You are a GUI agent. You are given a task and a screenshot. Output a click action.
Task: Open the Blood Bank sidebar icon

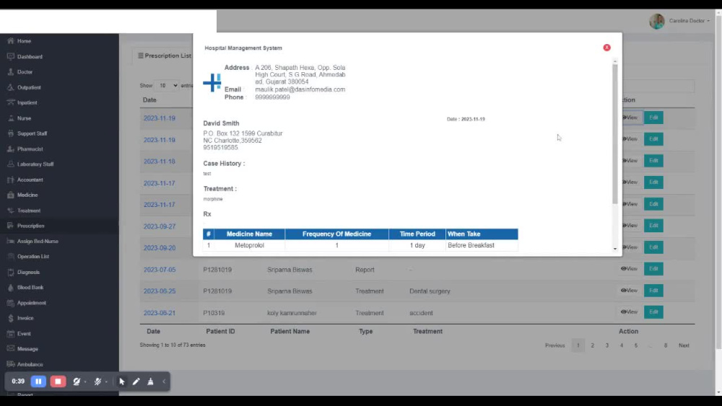click(11, 287)
